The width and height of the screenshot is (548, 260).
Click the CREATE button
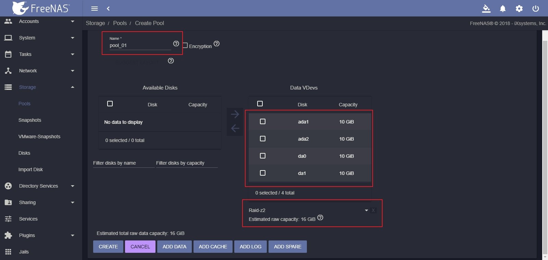pyautogui.click(x=108, y=247)
